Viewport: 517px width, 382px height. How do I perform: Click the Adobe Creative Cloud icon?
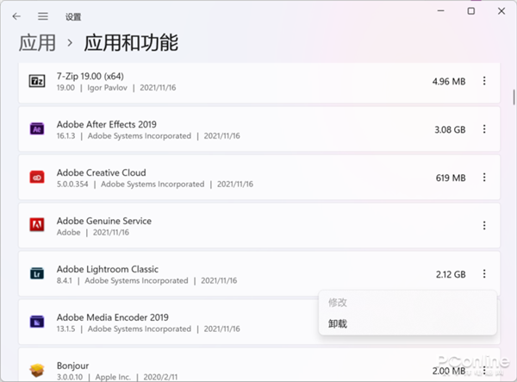tap(37, 177)
